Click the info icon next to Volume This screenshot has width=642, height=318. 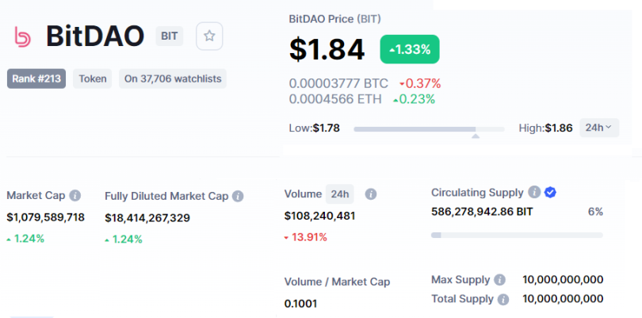[x=371, y=194]
